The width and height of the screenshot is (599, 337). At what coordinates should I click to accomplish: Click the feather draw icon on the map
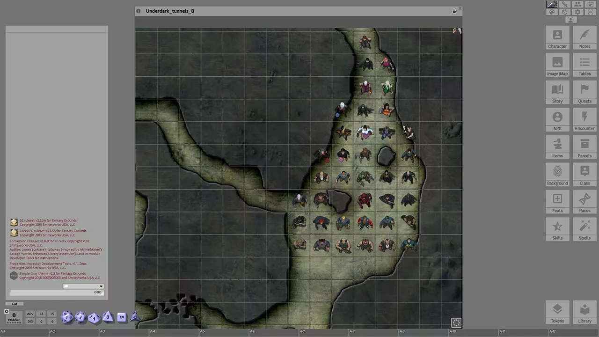click(460, 30)
